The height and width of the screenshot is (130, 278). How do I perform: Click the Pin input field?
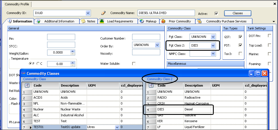click(61, 37)
